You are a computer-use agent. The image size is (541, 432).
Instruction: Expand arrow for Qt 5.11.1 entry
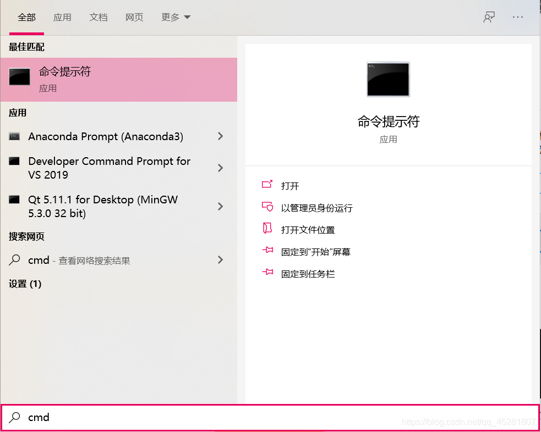[x=221, y=206]
